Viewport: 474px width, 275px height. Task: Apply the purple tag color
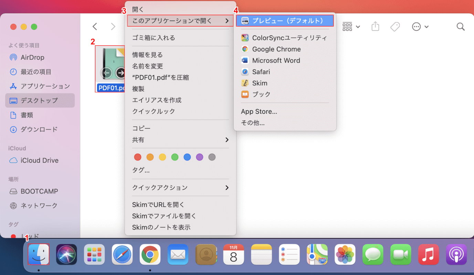tap(200, 157)
